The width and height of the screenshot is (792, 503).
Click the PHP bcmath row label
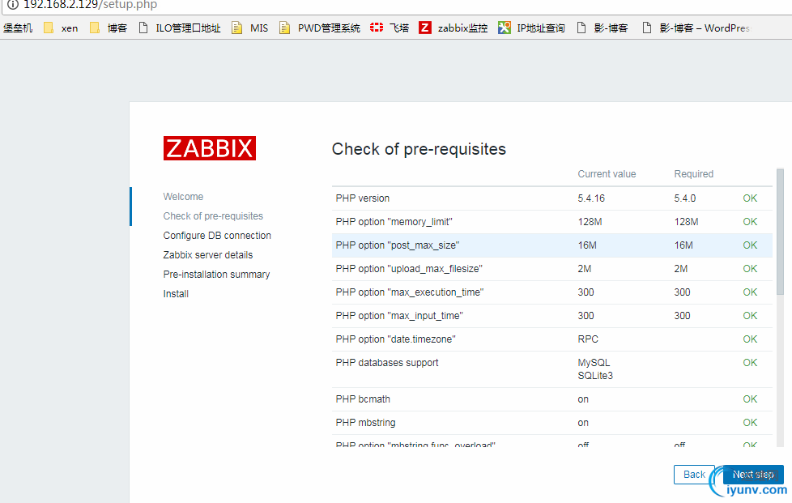pyautogui.click(x=363, y=399)
